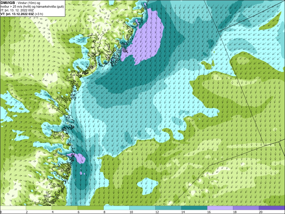Click the 0–2 m/s palest color swatch
The image size is (285, 214).
[x=13, y=208]
